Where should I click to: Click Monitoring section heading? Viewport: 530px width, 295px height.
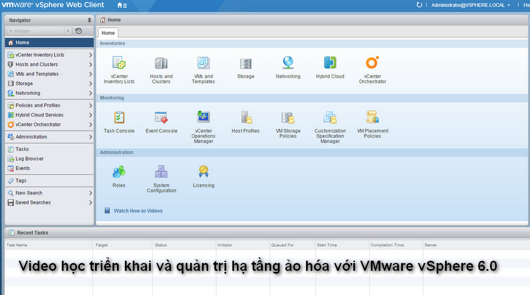[x=112, y=98]
